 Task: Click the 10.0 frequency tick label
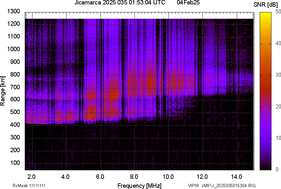[168, 177]
